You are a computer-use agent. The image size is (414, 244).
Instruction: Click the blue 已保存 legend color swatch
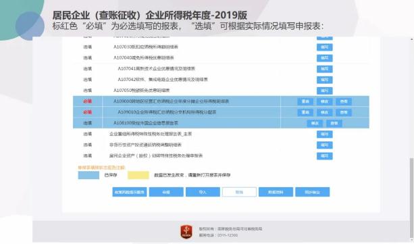[x=88, y=175]
